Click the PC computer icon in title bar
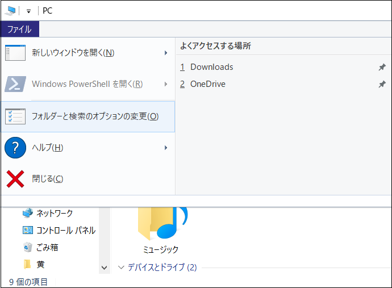This screenshot has height=288, width=392. pyautogui.click(x=10, y=11)
